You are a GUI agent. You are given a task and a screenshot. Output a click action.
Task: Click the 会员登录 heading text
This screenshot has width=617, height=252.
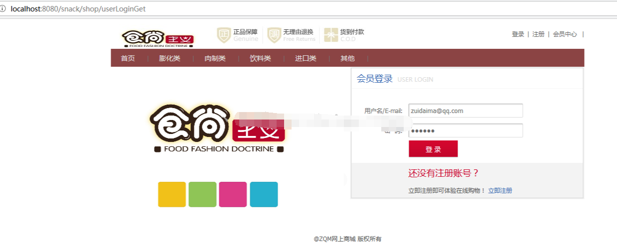tap(375, 79)
